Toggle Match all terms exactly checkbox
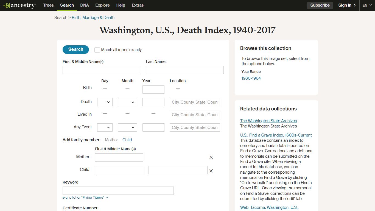The width and height of the screenshot is (375, 211). coord(97,50)
